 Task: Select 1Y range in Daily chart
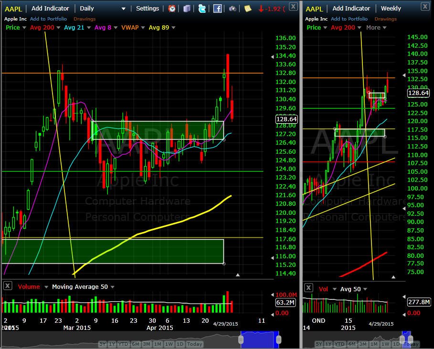click(112, 344)
